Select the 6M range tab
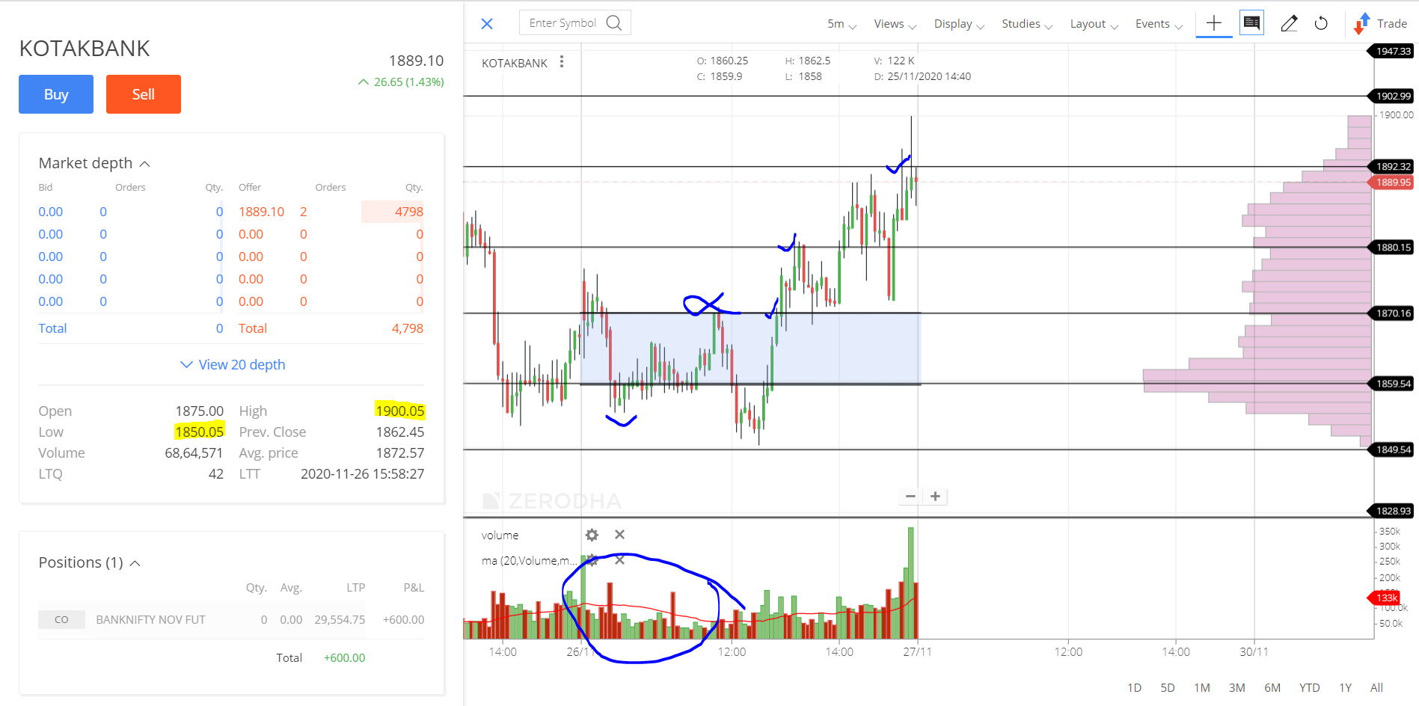1419x706 pixels. (x=1272, y=687)
